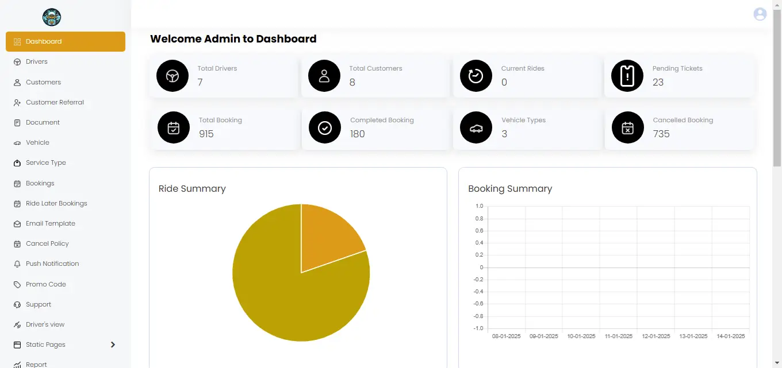
Task: Open the admin profile avatar menu
Action: pos(760,14)
